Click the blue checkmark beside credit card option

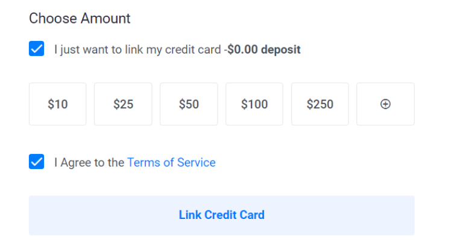[37, 49]
